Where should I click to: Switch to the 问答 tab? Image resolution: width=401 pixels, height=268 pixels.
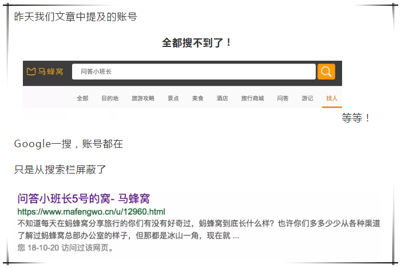283,98
